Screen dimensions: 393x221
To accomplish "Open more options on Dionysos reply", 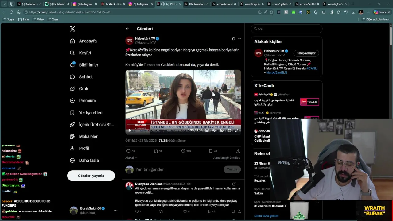I will pyautogui.click(x=239, y=184).
